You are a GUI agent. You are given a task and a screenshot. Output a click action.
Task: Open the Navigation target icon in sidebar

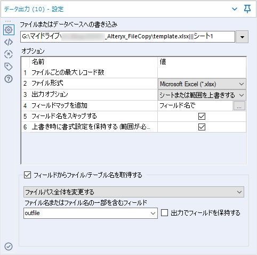tap(9, 54)
